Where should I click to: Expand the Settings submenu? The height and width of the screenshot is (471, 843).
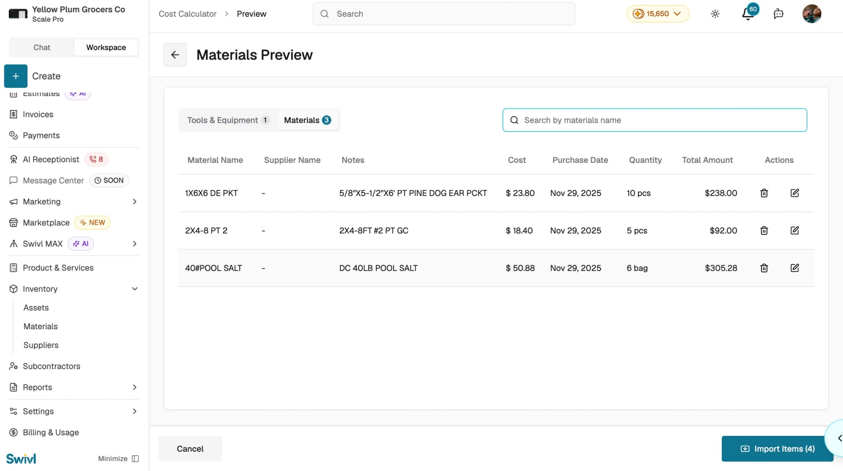[x=134, y=411]
